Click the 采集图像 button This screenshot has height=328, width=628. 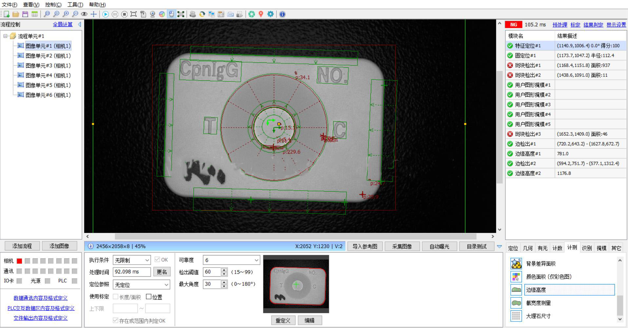[x=402, y=246]
